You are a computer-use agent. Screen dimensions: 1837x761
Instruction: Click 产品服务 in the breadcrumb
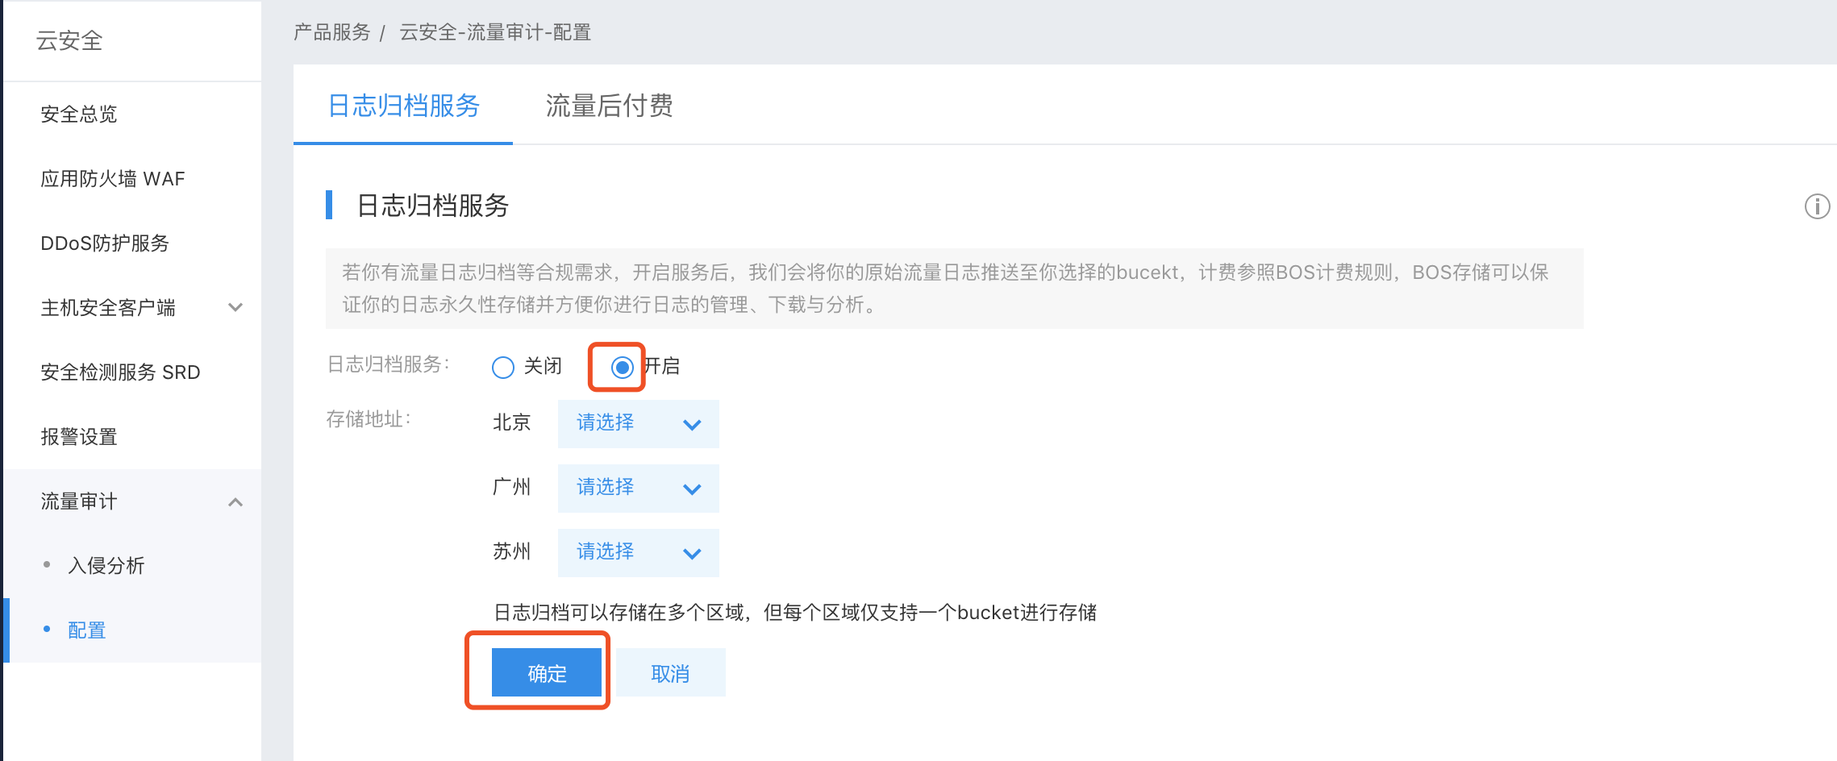tap(332, 32)
